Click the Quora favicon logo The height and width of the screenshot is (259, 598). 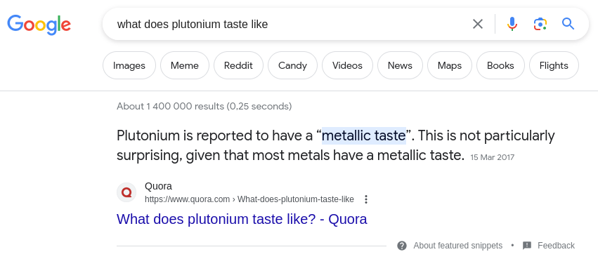click(x=126, y=192)
